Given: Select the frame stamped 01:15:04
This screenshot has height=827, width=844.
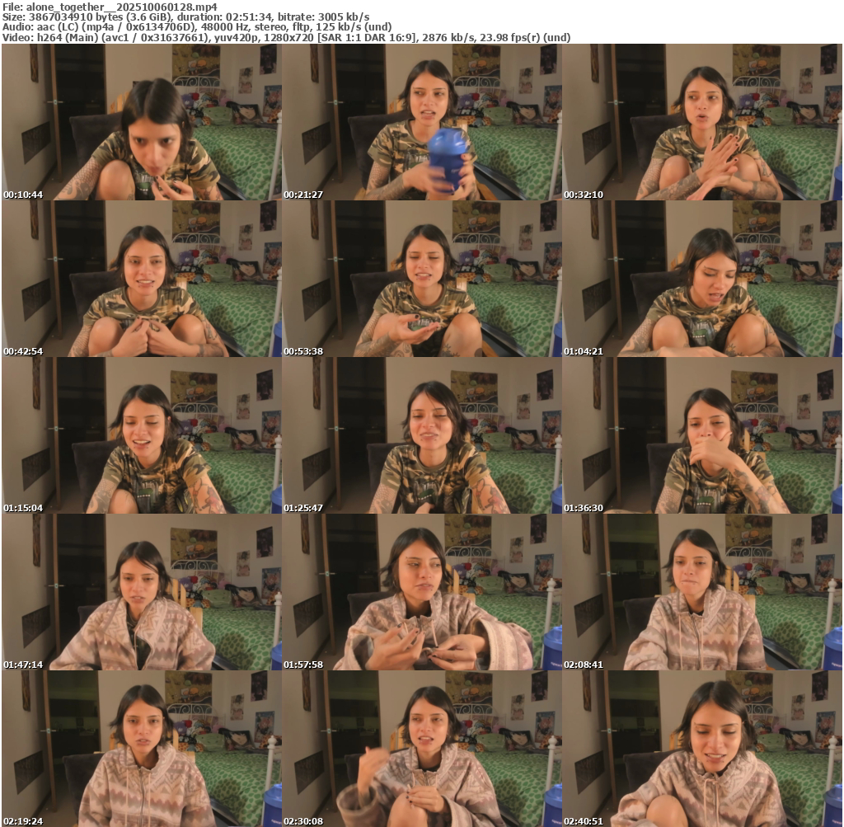Looking at the screenshot, I should (141, 435).
